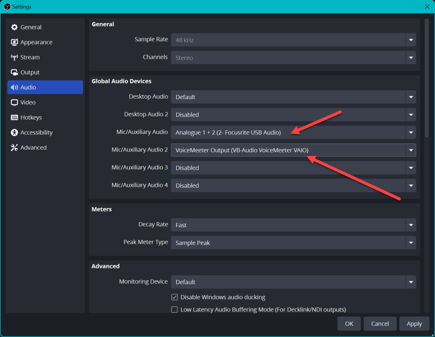435x337 pixels.
Task: Open the Channels dropdown arrow
Action: [x=411, y=58]
